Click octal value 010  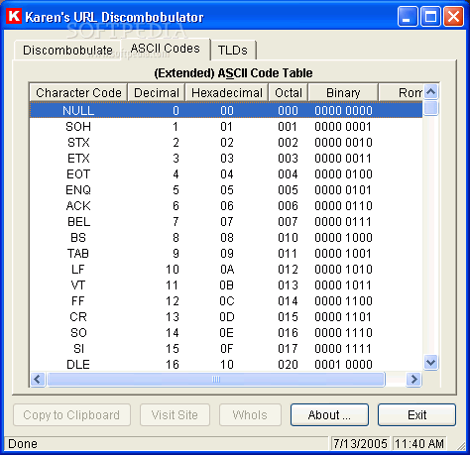tap(288, 238)
